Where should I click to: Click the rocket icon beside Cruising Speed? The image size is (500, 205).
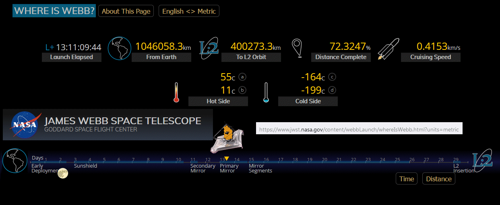pos(388,49)
